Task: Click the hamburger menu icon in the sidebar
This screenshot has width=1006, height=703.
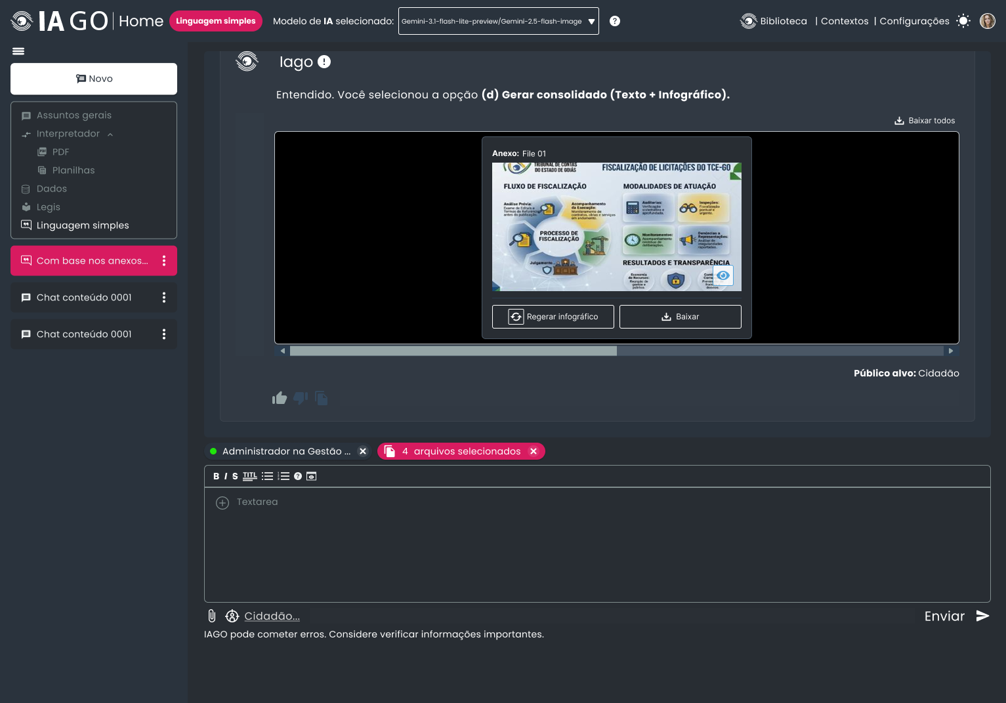Action: point(18,51)
